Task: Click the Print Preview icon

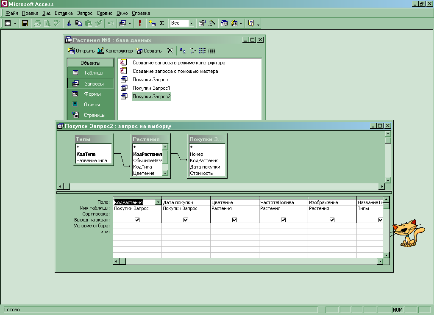Action: click(47, 23)
